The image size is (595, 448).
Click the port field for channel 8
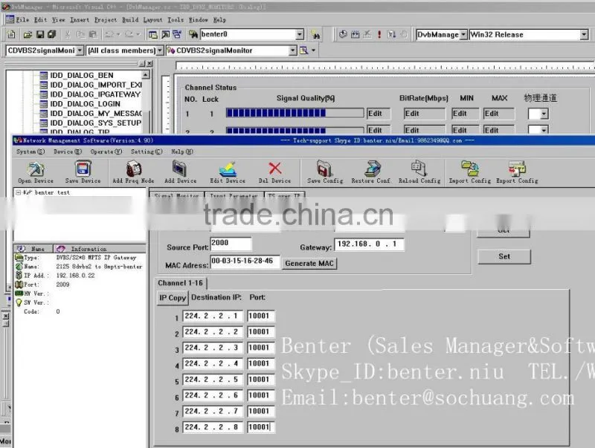pyautogui.click(x=261, y=427)
